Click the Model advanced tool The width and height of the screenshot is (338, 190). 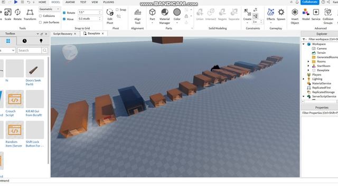[306, 14]
